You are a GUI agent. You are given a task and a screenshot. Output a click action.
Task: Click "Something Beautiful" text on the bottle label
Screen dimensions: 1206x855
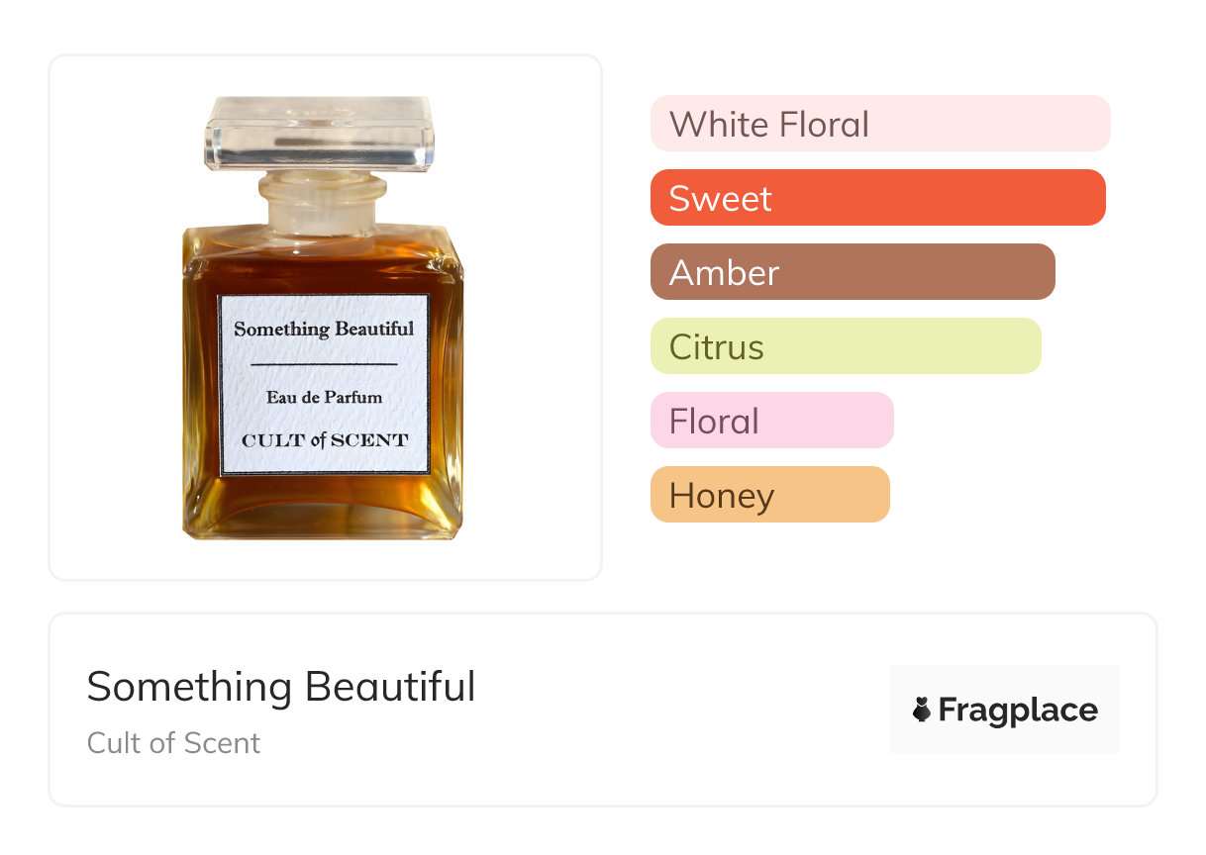pos(324,330)
